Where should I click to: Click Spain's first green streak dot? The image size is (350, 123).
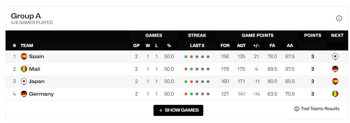point(186,57)
